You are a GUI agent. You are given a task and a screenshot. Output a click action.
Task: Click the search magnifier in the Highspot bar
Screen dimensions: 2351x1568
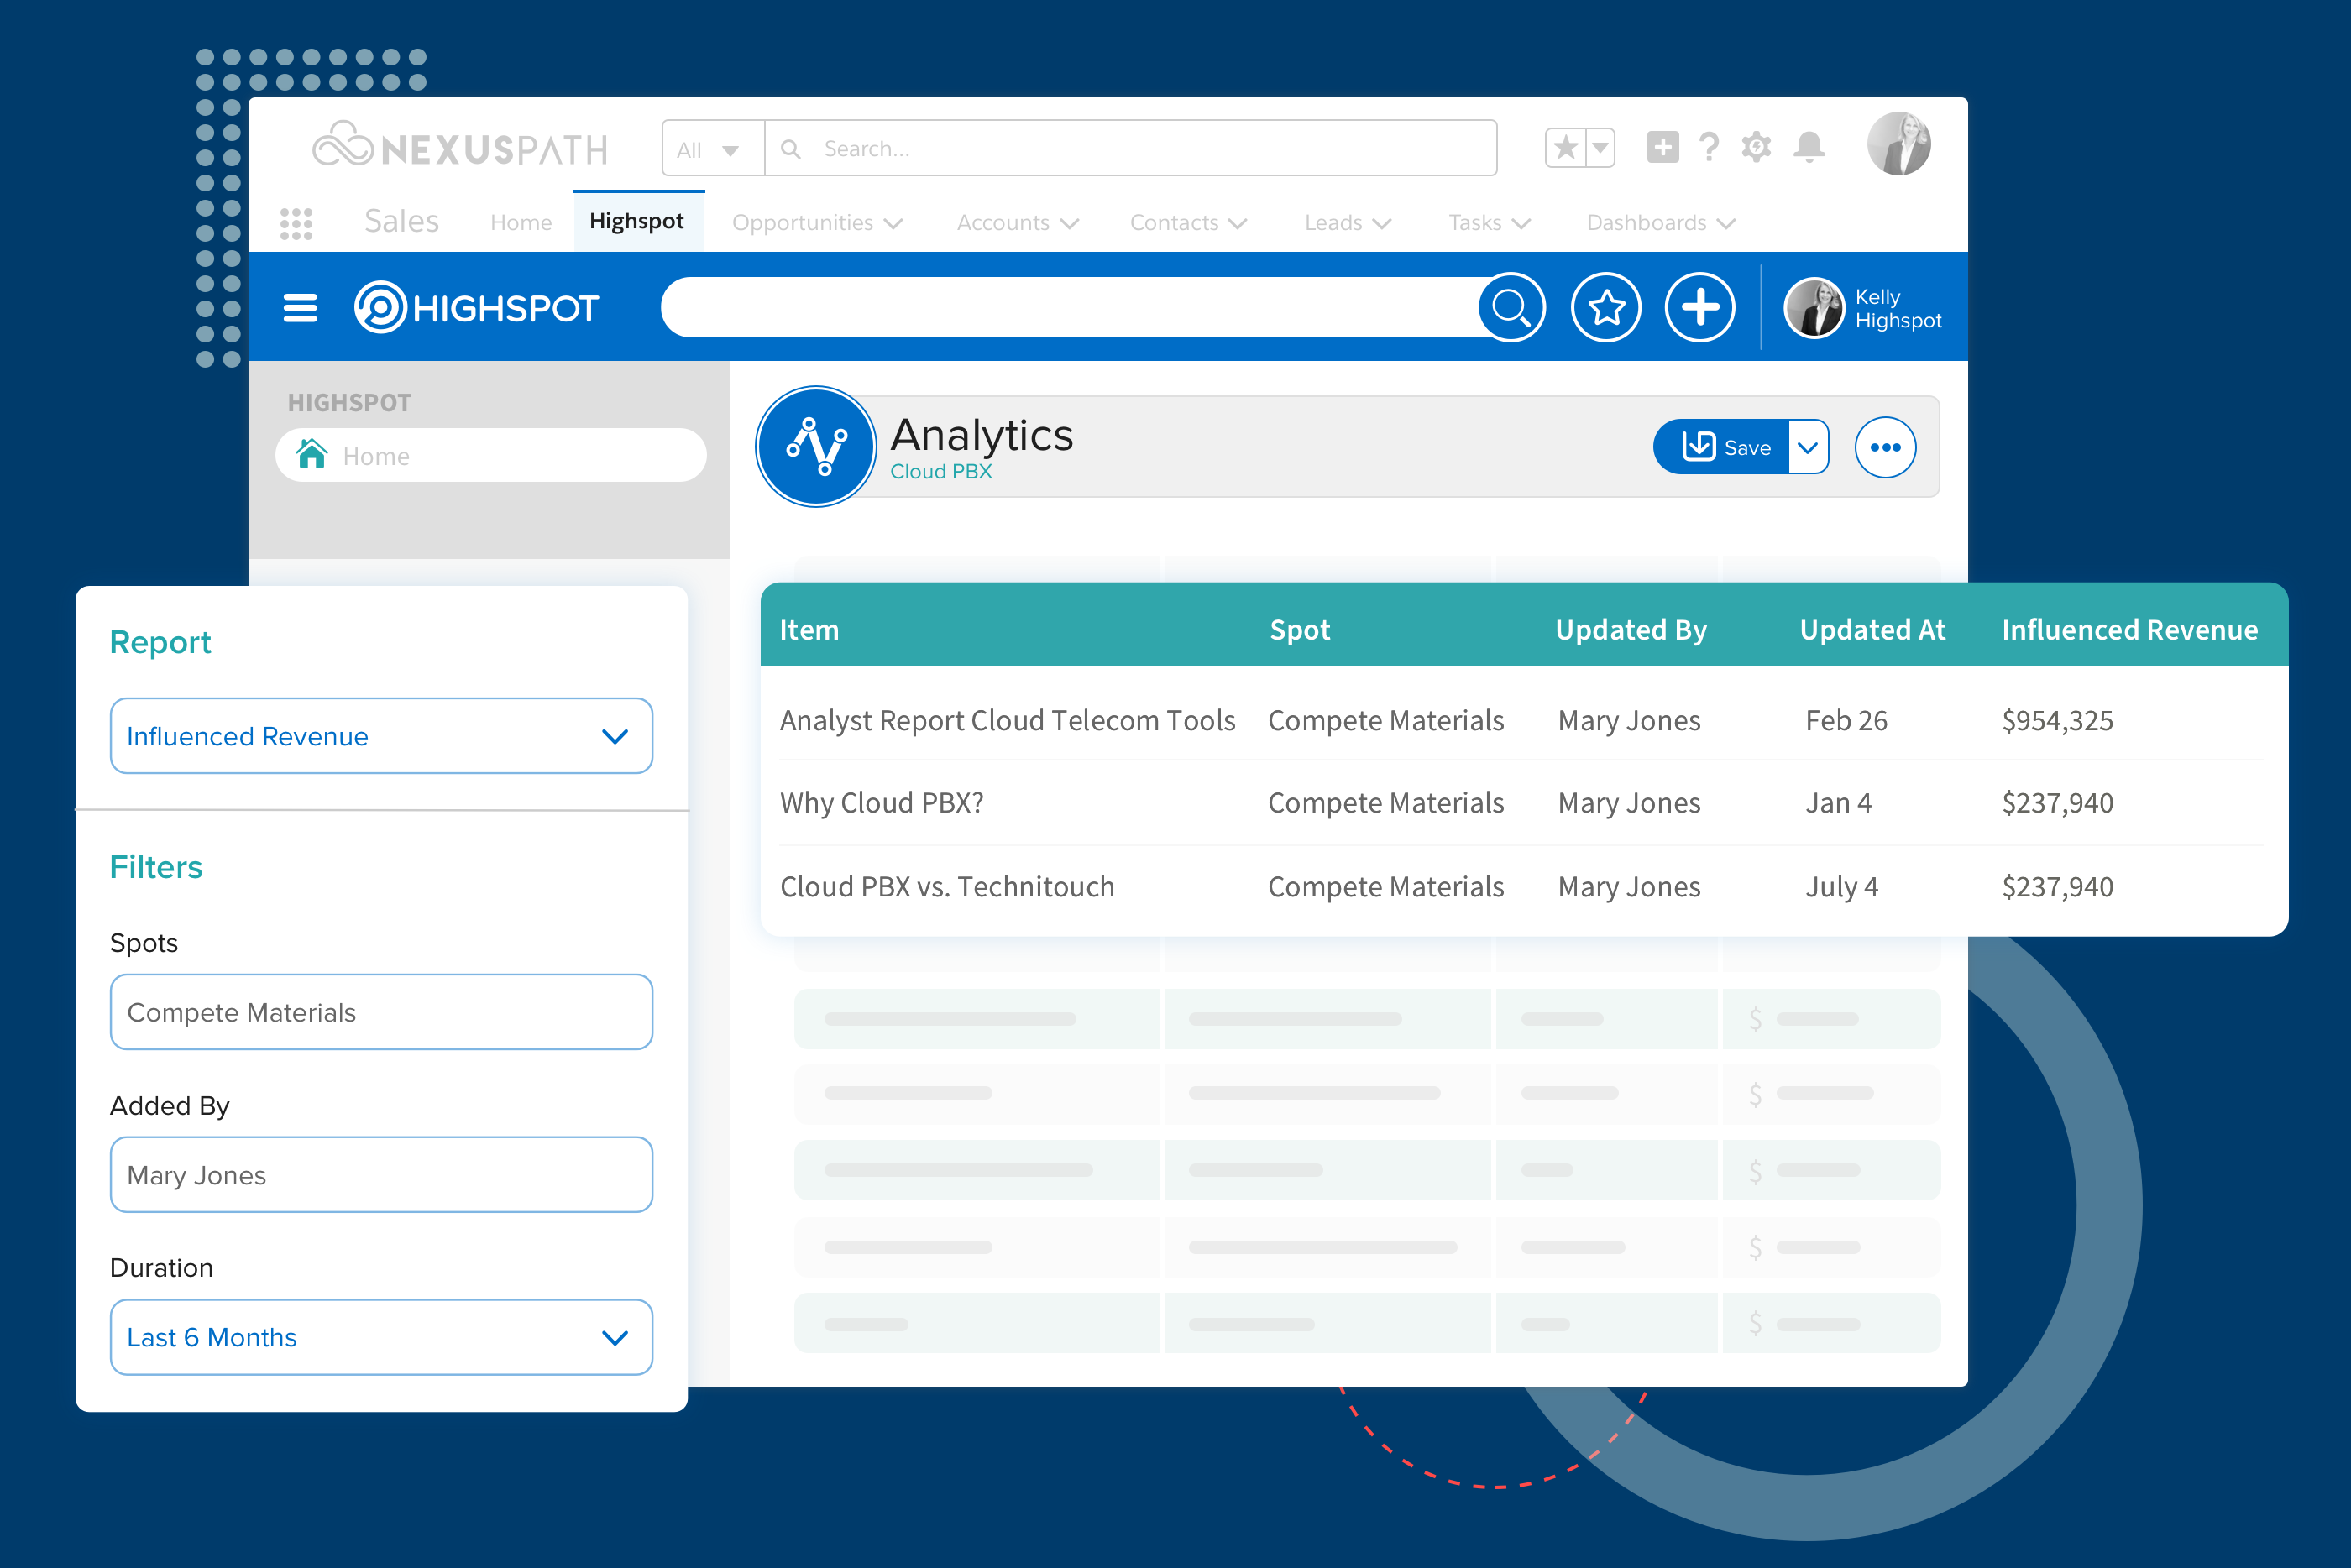1512,307
